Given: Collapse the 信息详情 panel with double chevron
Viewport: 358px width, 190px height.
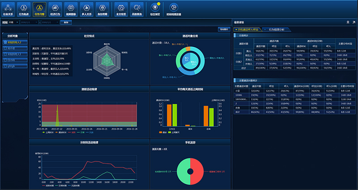Looking at the screenshot, I should [x=347, y=22].
